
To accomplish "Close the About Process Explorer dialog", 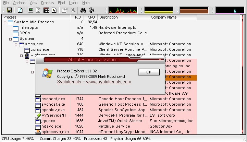I will point(160,59).
